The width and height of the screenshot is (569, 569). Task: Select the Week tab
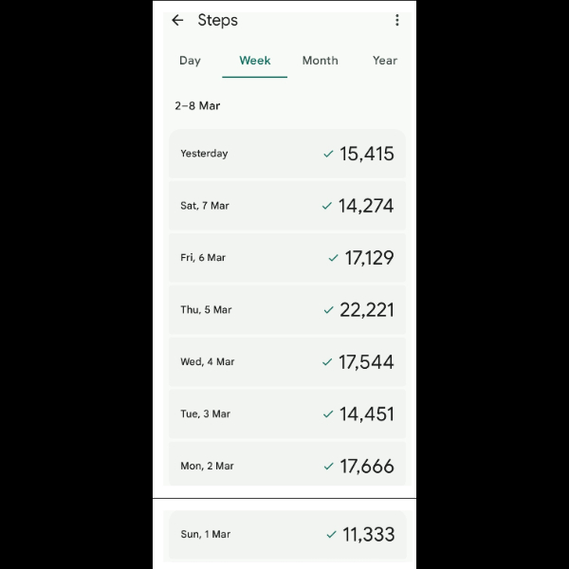255,61
